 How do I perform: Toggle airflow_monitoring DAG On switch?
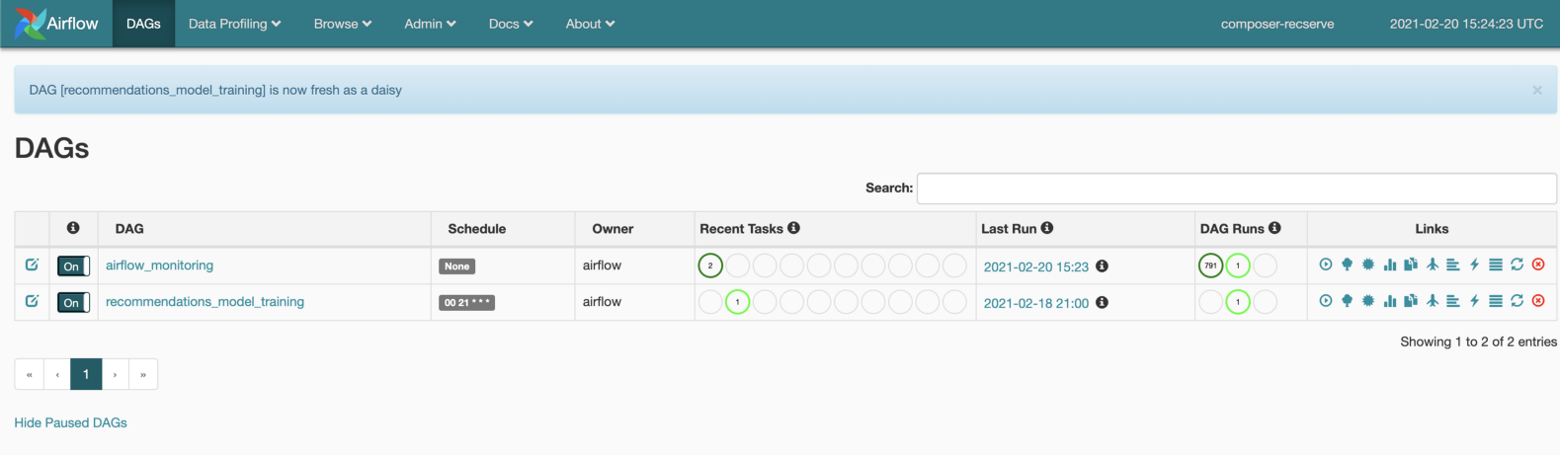tap(73, 265)
